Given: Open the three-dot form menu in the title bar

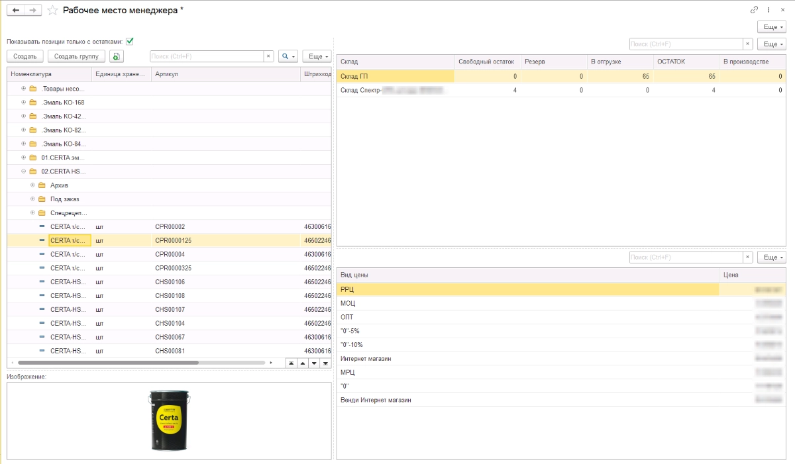Looking at the screenshot, I should click(x=768, y=11).
